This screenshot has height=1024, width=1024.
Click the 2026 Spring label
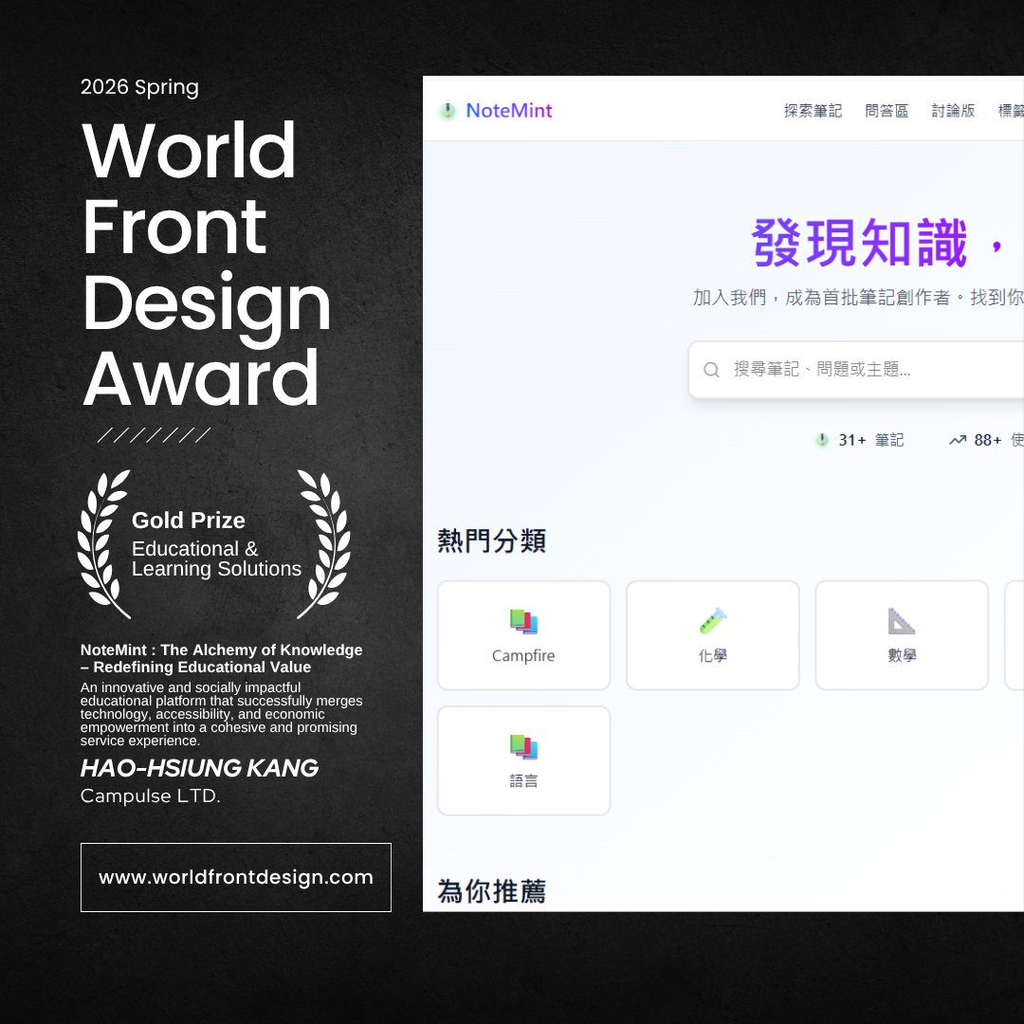(139, 87)
